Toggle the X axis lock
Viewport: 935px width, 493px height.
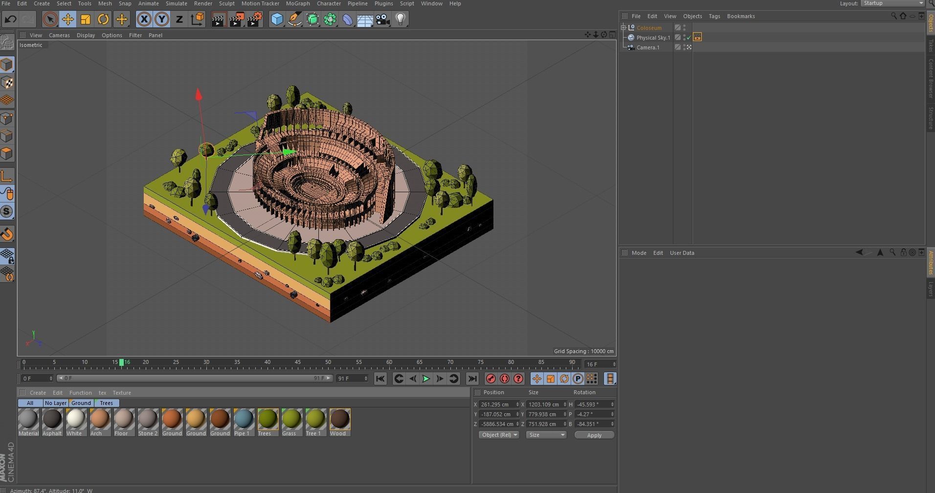point(144,20)
